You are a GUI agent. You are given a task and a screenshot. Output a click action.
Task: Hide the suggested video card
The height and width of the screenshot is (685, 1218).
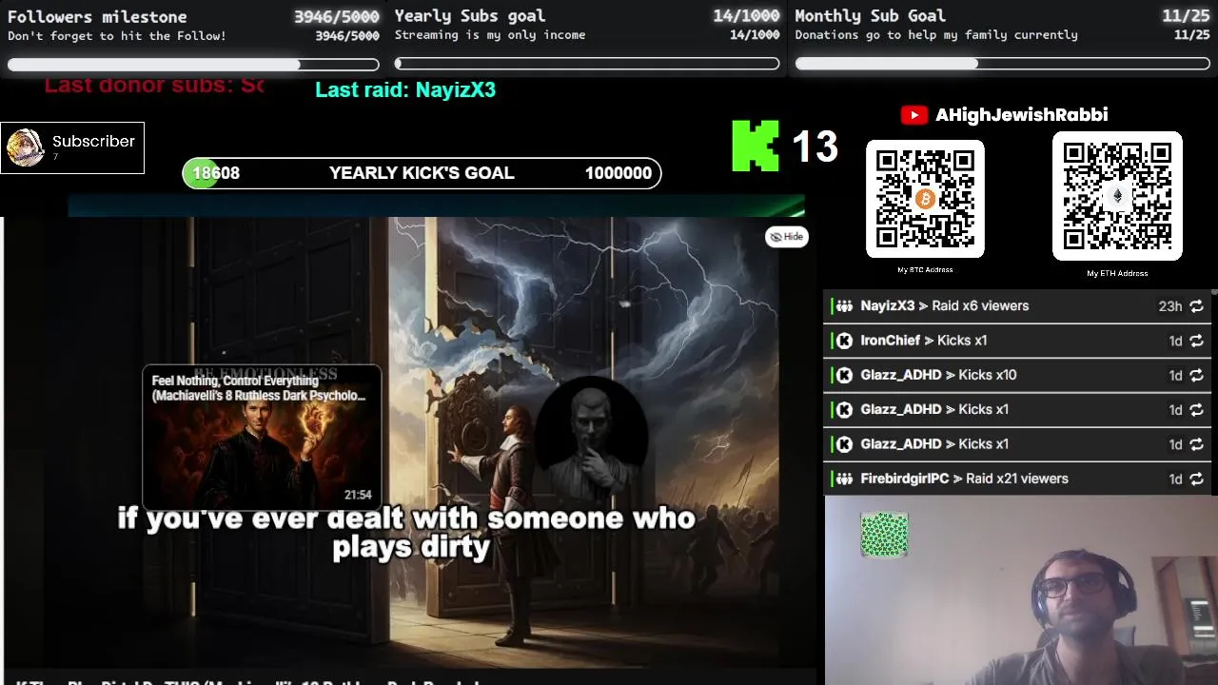point(787,237)
